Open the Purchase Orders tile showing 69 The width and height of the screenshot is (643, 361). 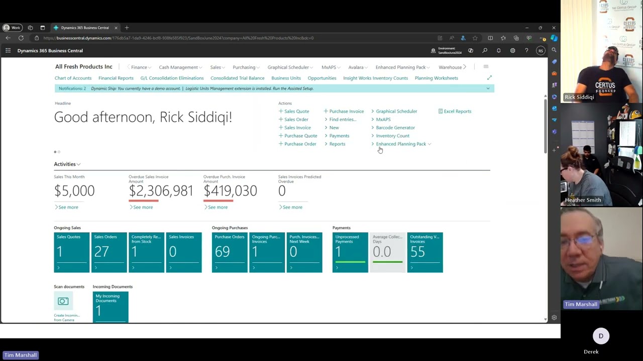pyautogui.click(x=230, y=253)
